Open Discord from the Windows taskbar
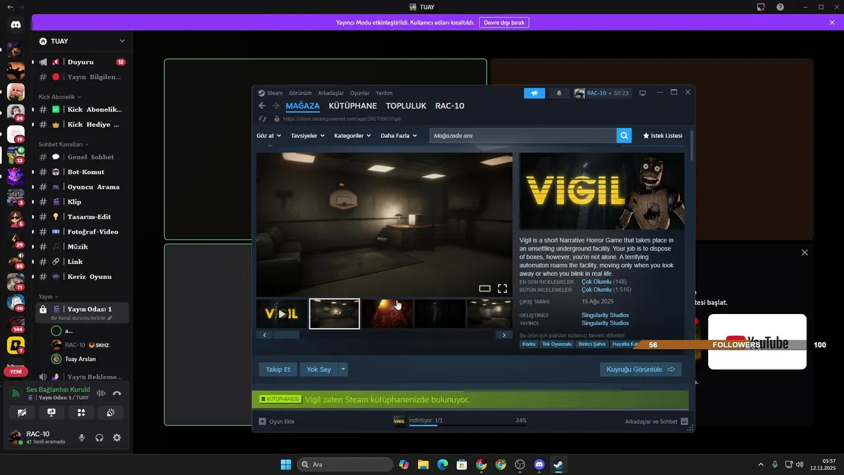This screenshot has width=844, height=475. coord(539,464)
